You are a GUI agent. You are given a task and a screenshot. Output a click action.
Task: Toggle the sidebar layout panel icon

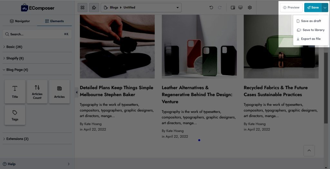click(233, 8)
